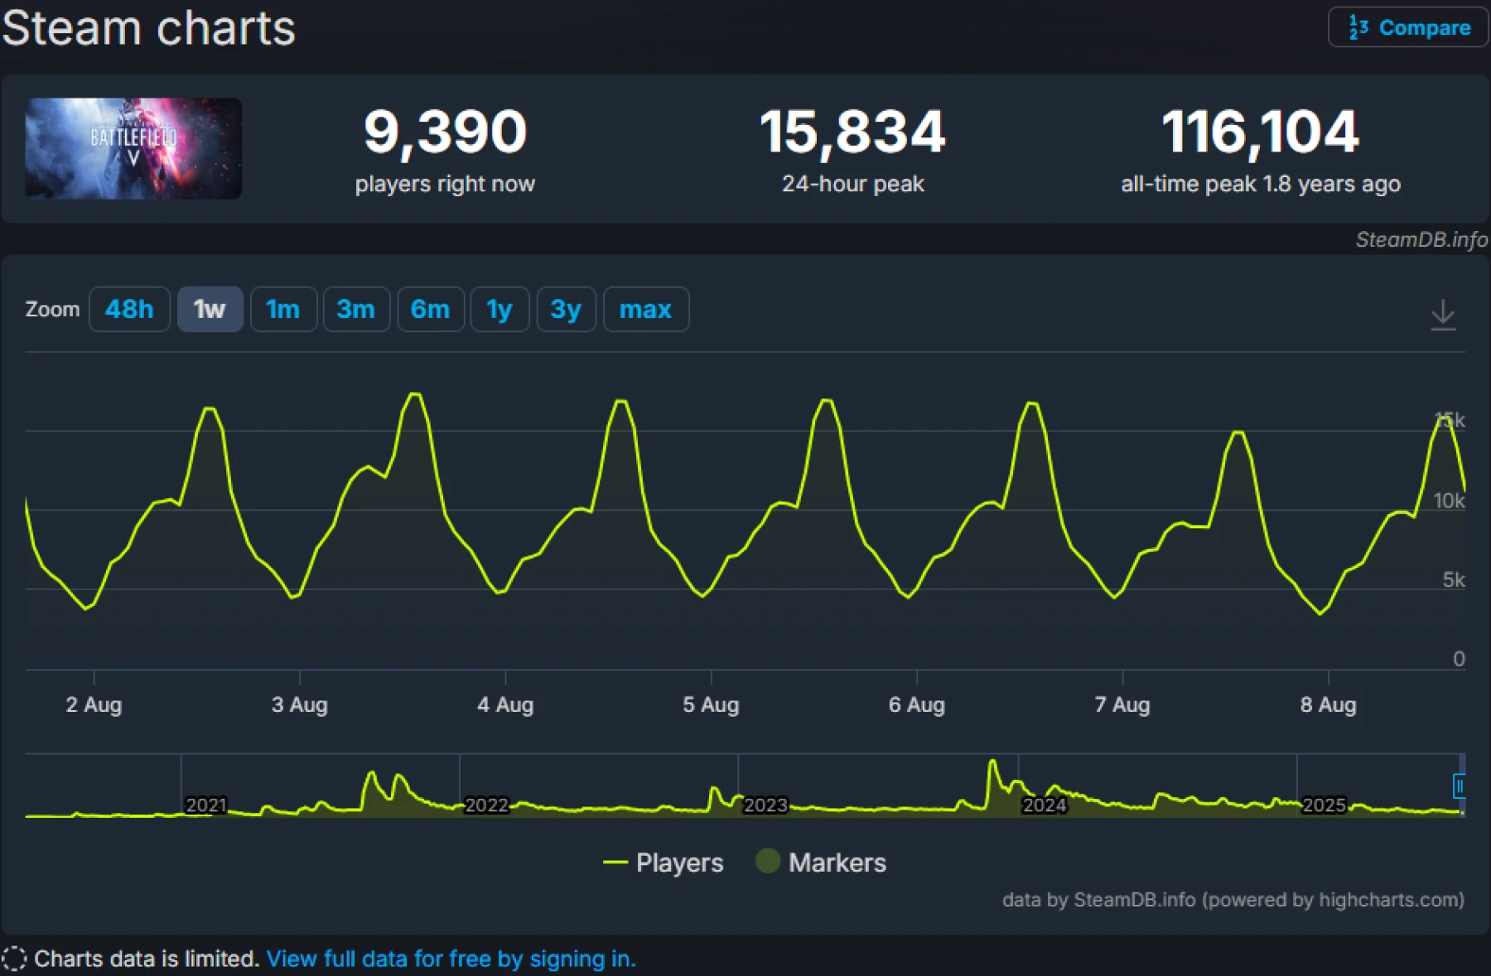Click 2024 in the navigator timeline
The image size is (1491, 976).
click(1044, 805)
